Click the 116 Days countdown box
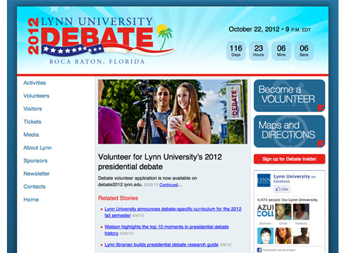 [x=236, y=51]
